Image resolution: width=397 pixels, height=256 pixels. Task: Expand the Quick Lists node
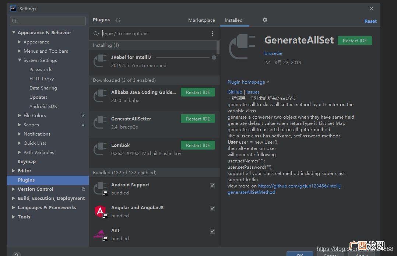(20, 143)
